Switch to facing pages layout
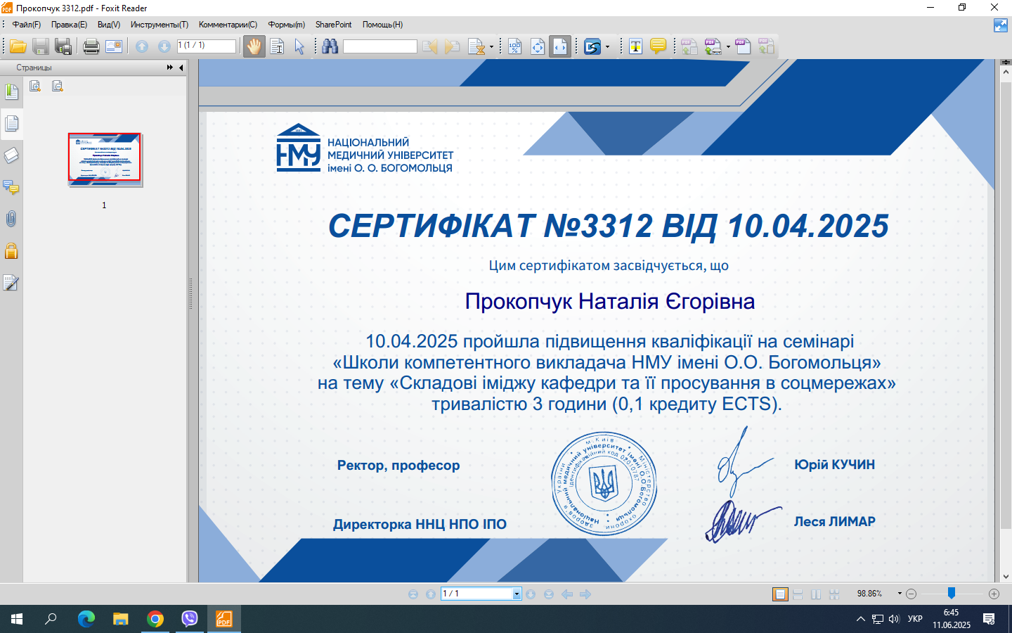This screenshot has height=633, width=1012. click(x=816, y=594)
